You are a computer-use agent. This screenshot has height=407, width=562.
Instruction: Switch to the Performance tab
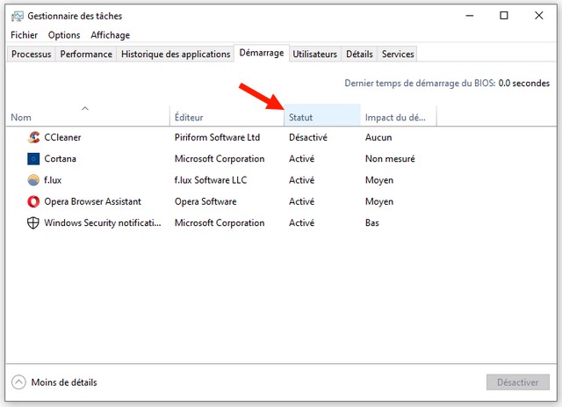click(x=86, y=55)
